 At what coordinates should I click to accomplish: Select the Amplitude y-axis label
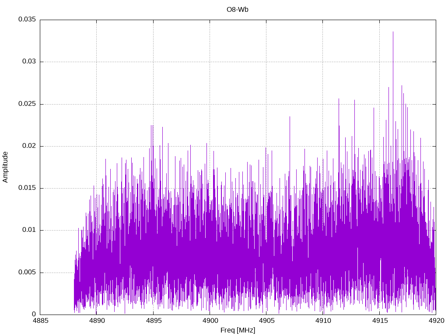5,167
